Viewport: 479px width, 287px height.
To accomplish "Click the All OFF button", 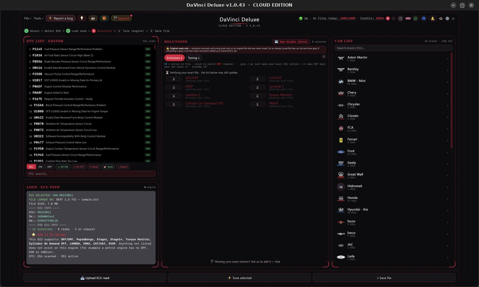I will [79, 167].
